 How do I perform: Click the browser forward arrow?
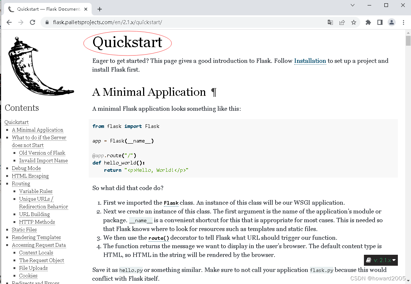(21, 22)
